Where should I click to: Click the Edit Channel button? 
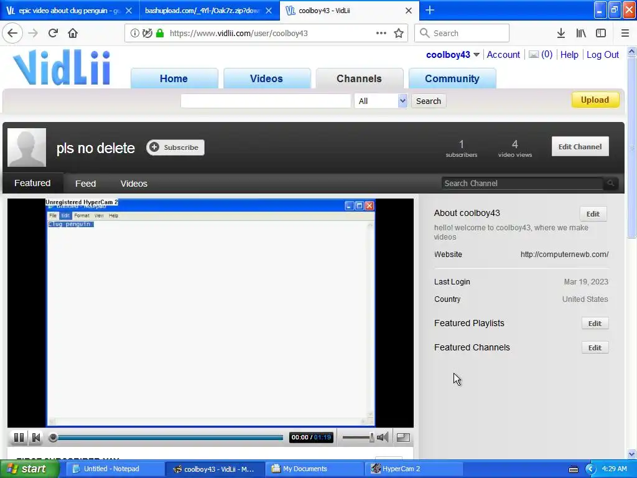click(580, 146)
